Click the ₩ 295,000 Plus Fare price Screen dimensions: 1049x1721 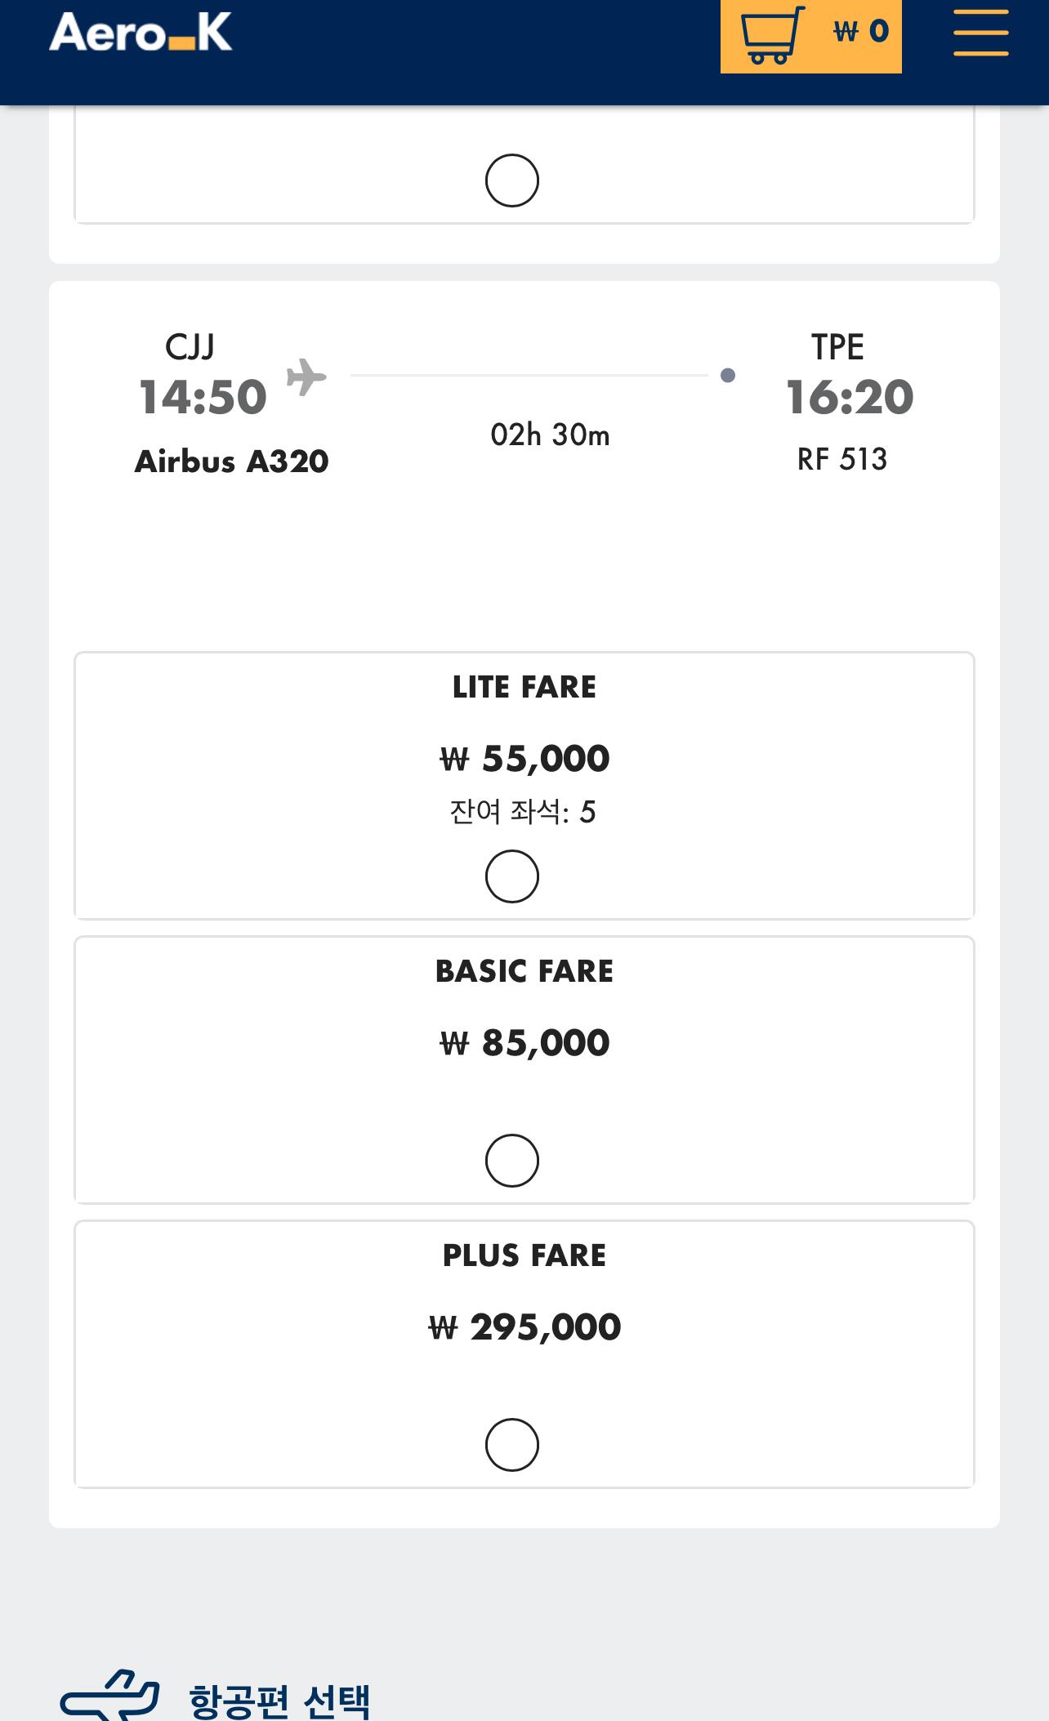tap(524, 1327)
